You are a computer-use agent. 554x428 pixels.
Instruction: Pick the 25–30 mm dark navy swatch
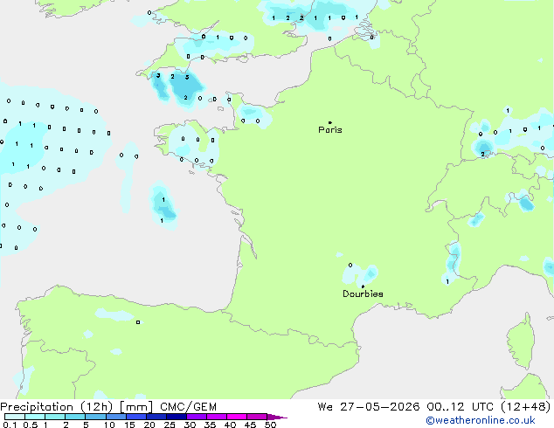pyautogui.click(x=176, y=417)
